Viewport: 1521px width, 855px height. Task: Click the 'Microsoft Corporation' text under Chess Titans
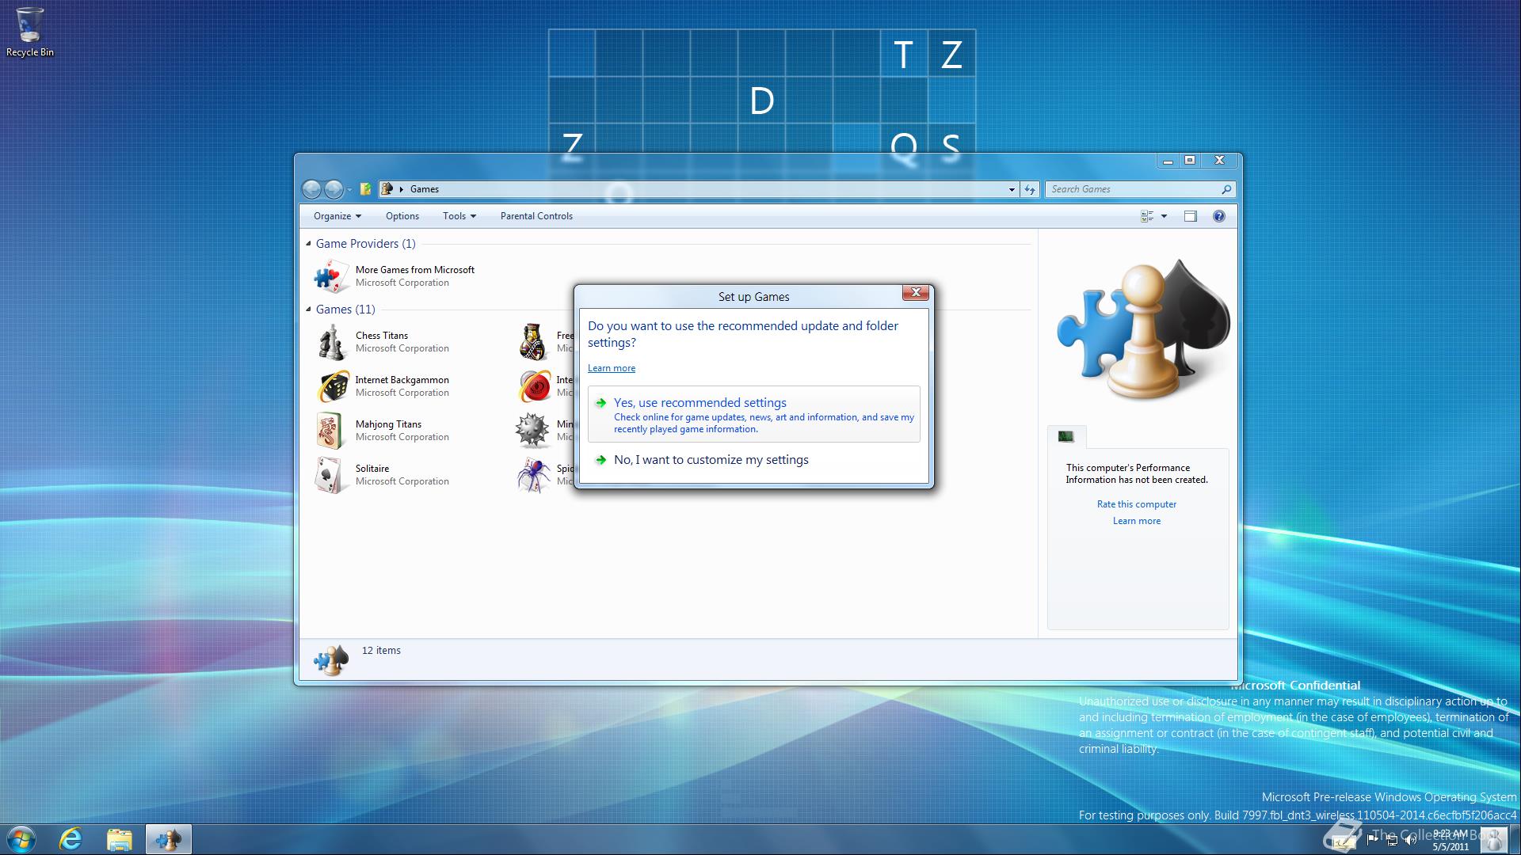(402, 348)
